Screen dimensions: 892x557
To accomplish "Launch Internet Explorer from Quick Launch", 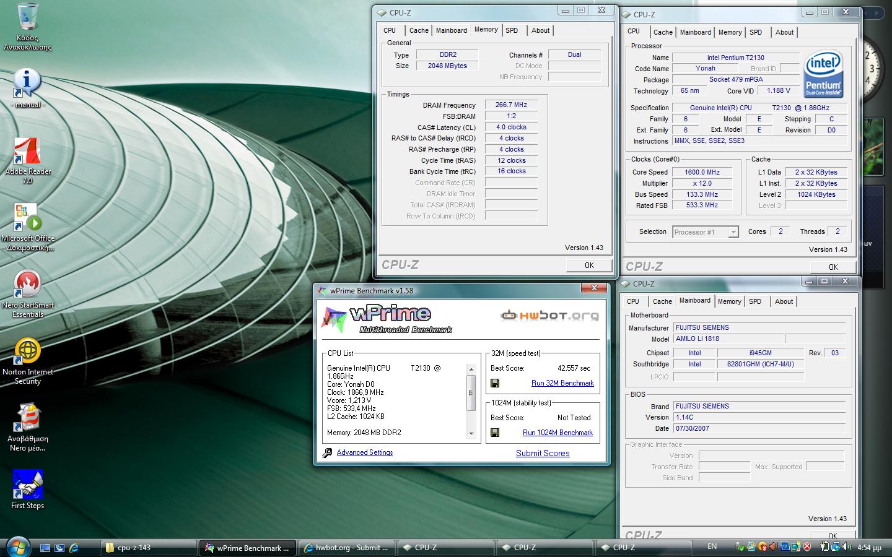I will [74, 548].
